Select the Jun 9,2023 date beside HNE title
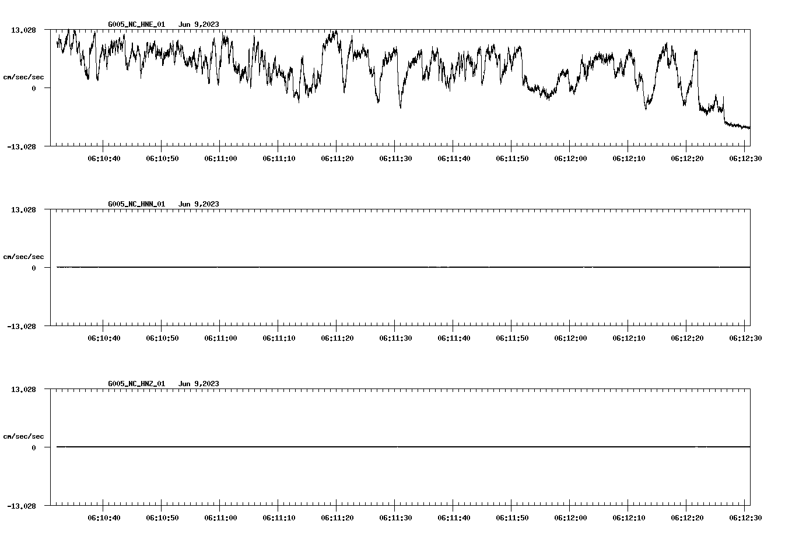Viewport: 792px width, 539px height. [x=199, y=24]
